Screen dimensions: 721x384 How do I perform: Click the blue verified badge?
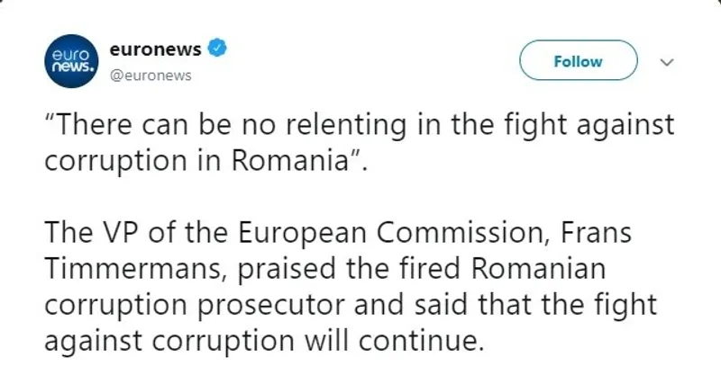(216, 49)
